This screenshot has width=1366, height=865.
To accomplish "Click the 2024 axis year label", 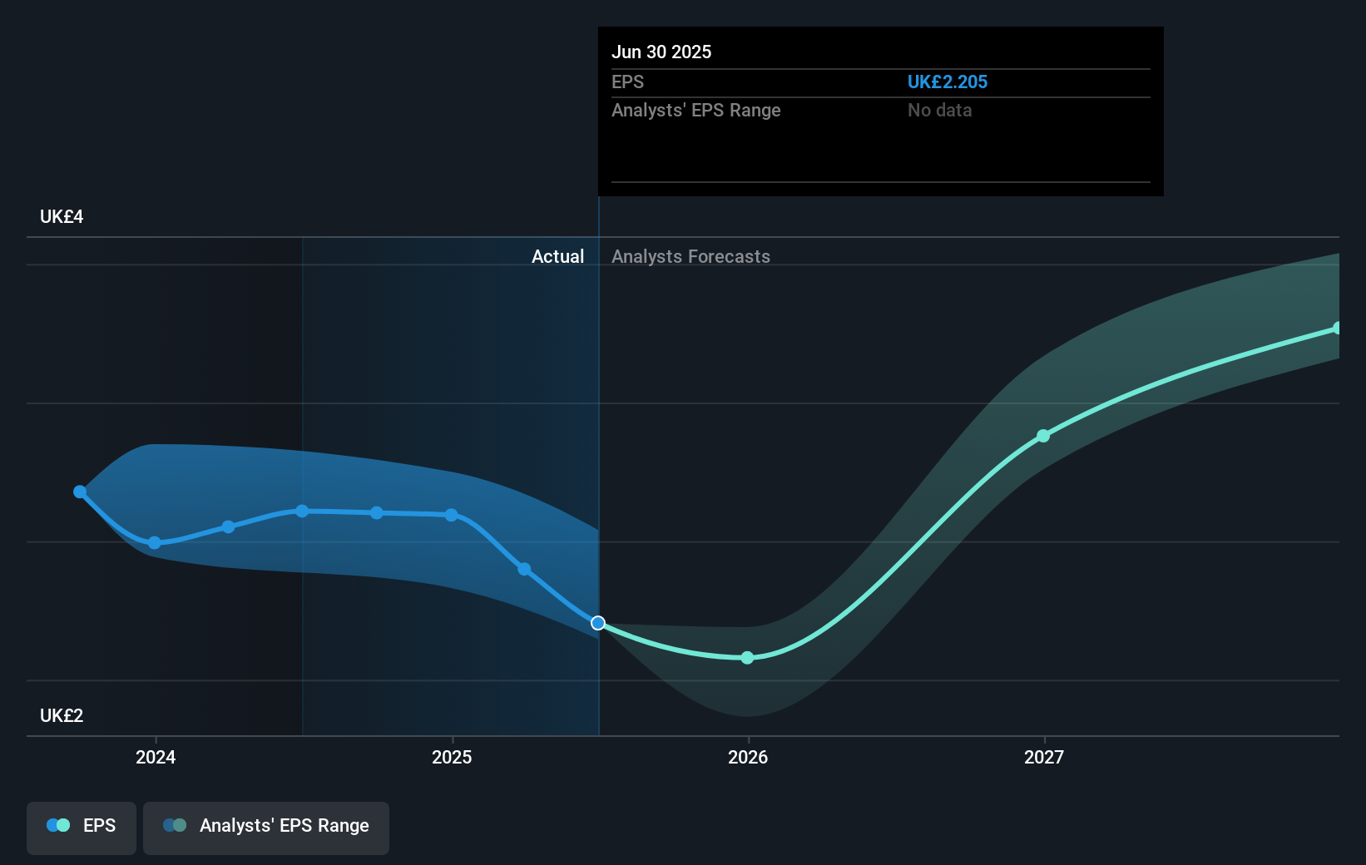I will click(x=156, y=757).
